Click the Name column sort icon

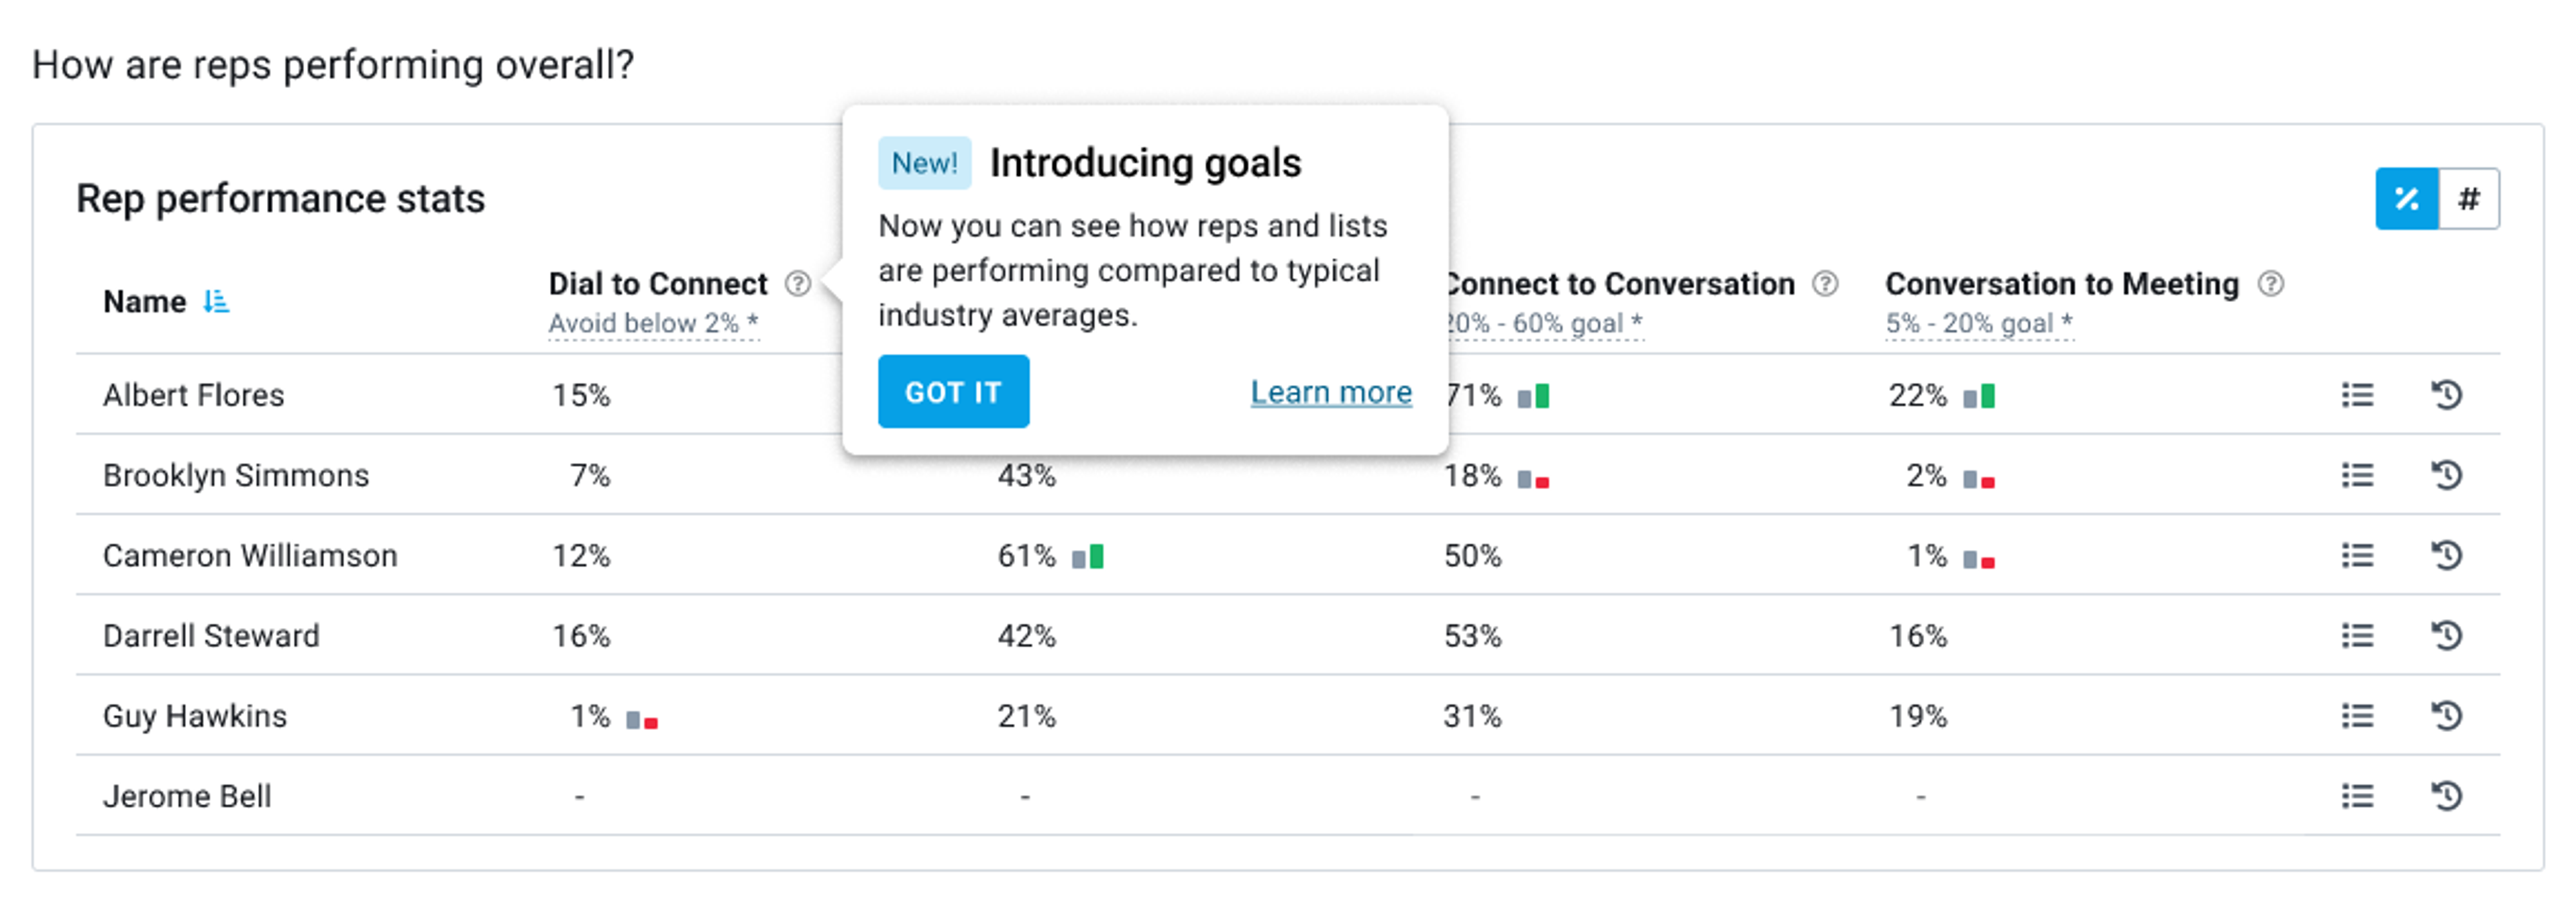point(216,301)
